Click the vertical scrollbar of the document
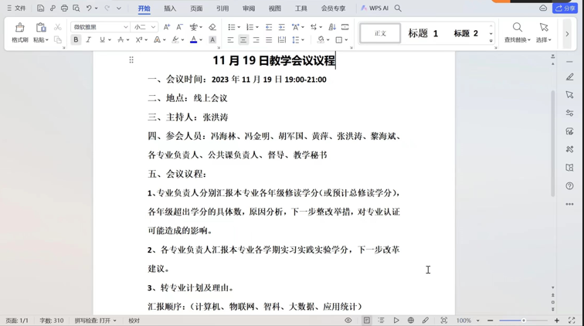Screen dimensions: 584x326 (x=552, y=124)
